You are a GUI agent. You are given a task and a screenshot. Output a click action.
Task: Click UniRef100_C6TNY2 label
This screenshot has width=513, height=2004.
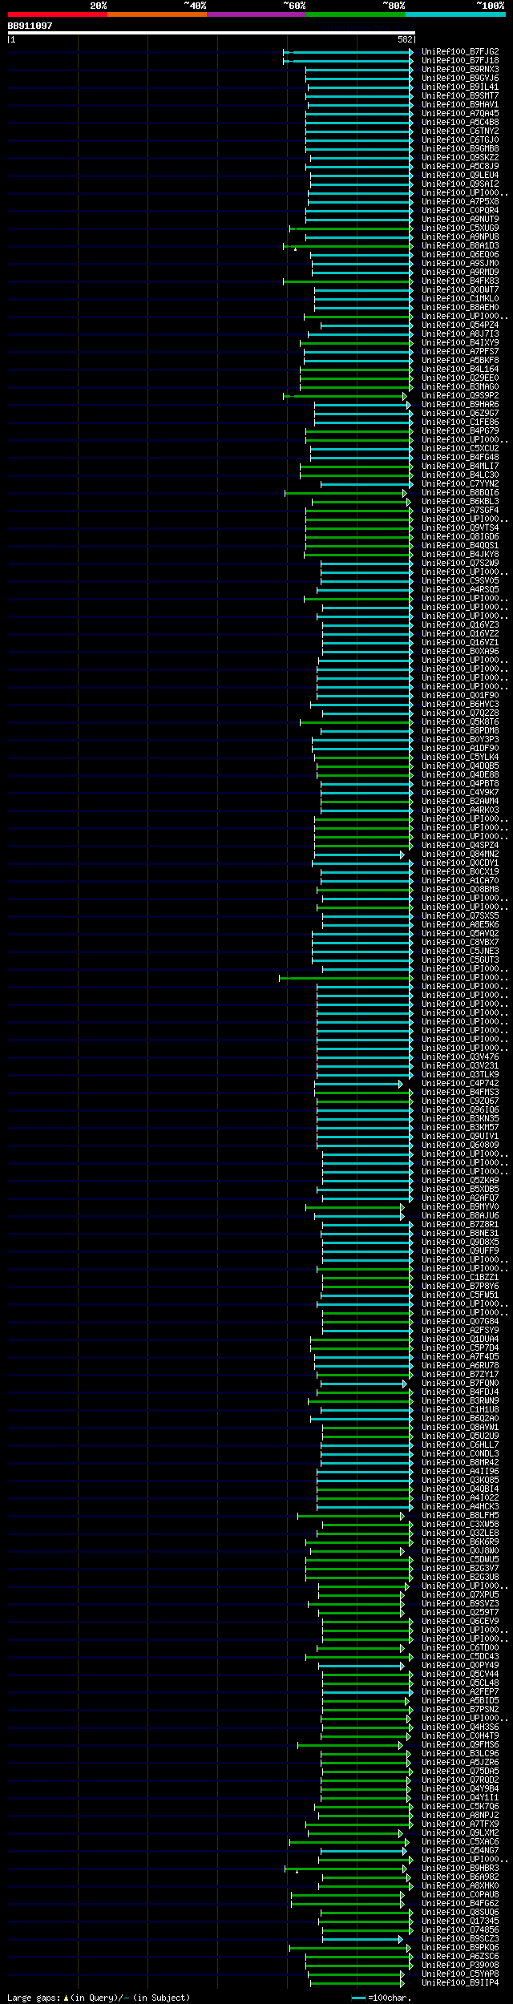[460, 131]
